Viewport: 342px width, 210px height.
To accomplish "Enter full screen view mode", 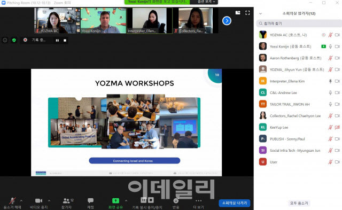I will point(247,13).
